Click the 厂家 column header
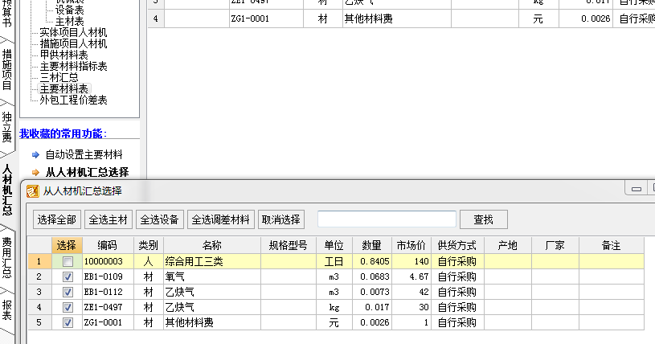Screen dimensions: 655x344 pos(555,245)
